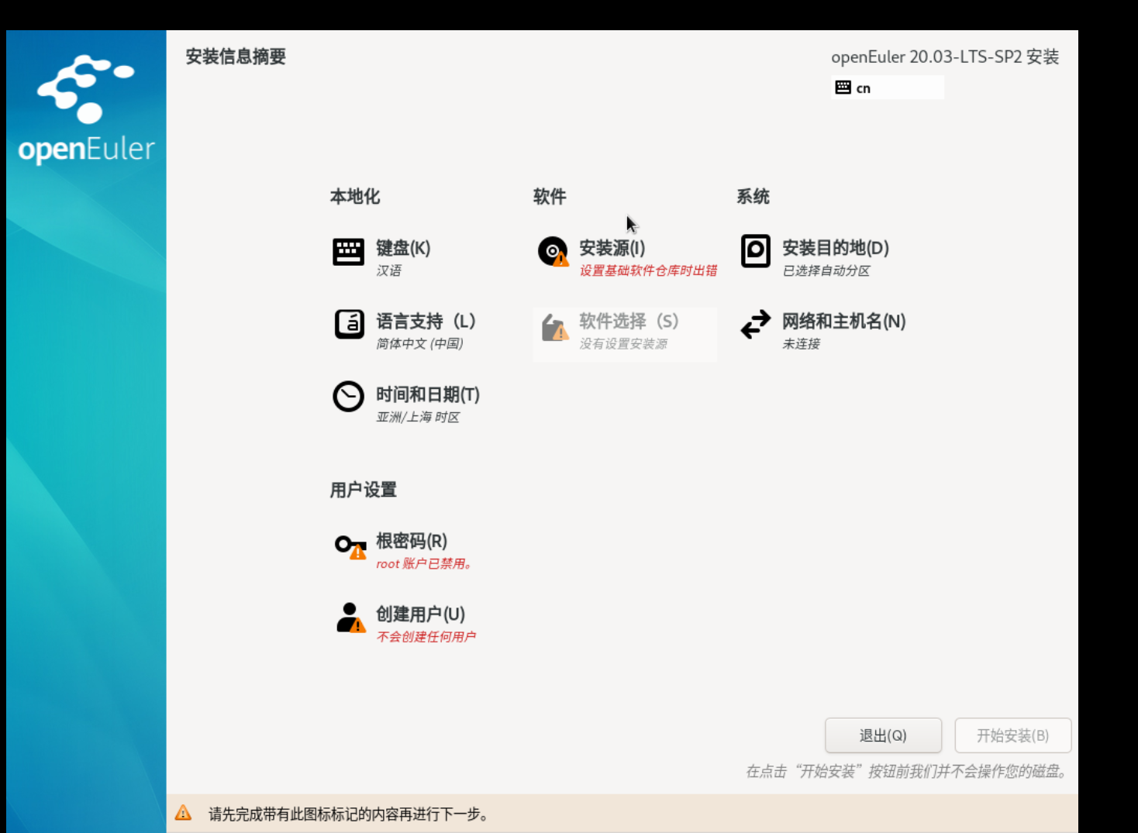Switch keyboard layout using the cn indicator
This screenshot has width=1138, height=833.
coord(888,88)
